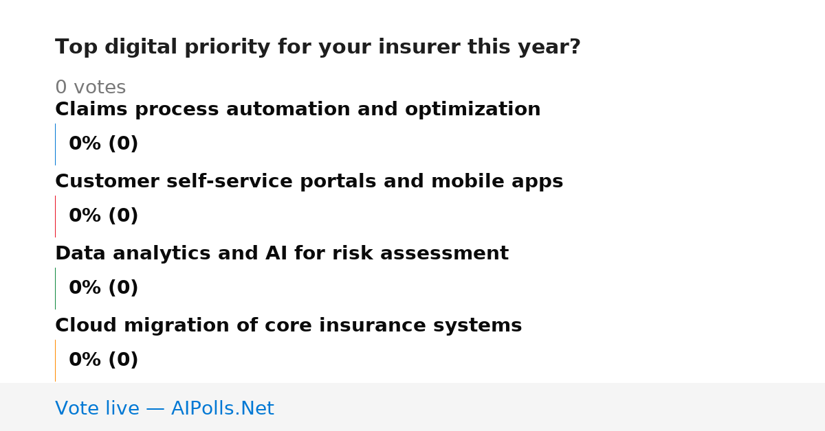
Task: Click 0% (0) result for Data analytics
Action: [x=103, y=288]
